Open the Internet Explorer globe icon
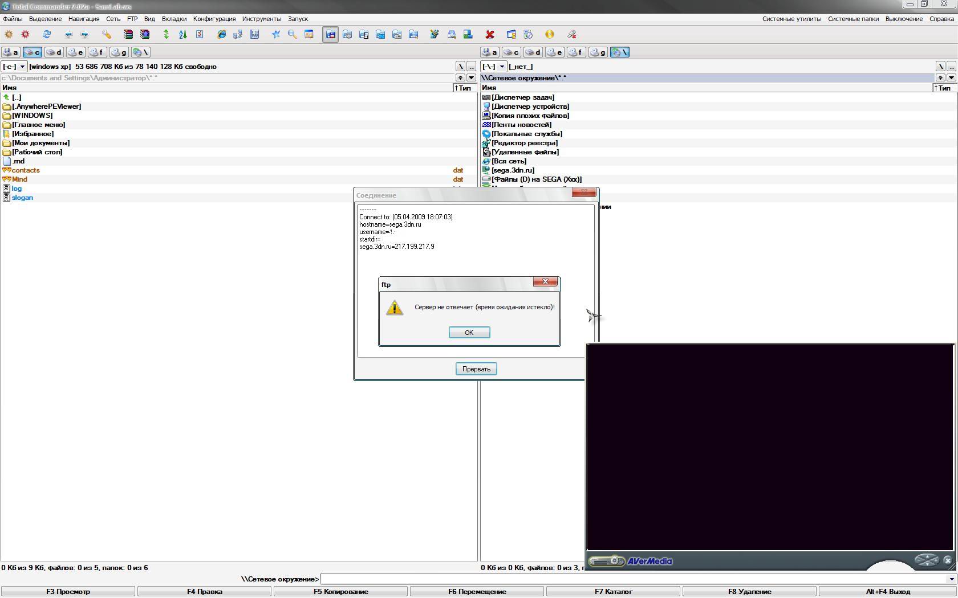The height and width of the screenshot is (598, 958). 221,34
